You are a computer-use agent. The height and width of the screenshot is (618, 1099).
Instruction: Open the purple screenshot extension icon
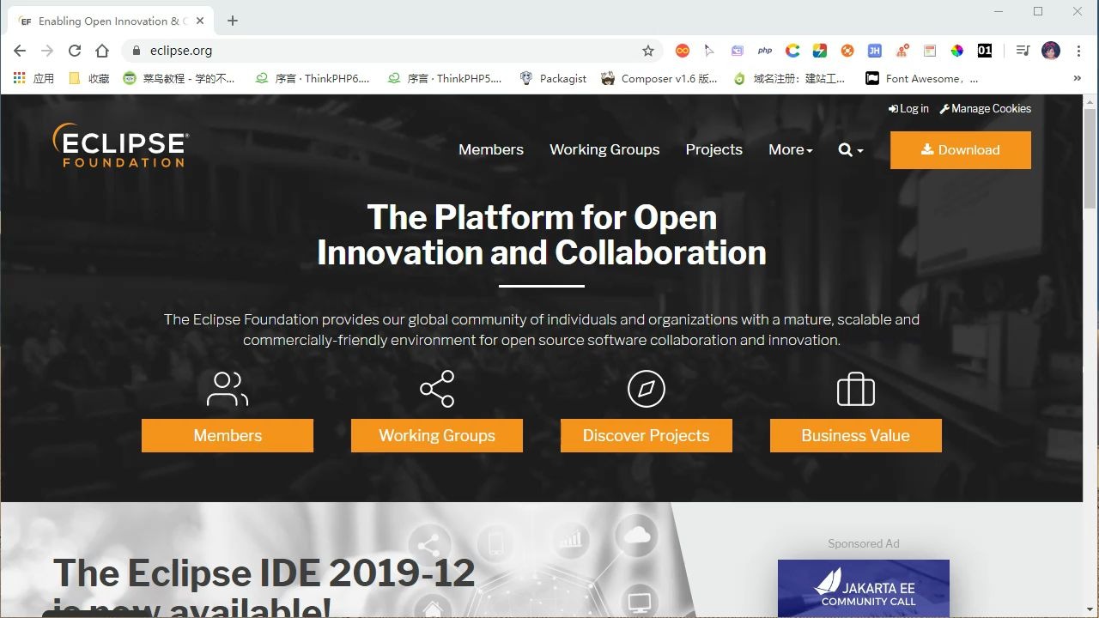click(737, 51)
